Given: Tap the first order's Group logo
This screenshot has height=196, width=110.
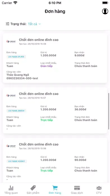Looking at the screenshot, I should pos(11,41).
